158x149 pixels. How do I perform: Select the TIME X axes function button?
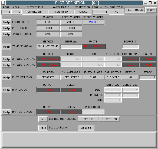[x=48, y=22]
